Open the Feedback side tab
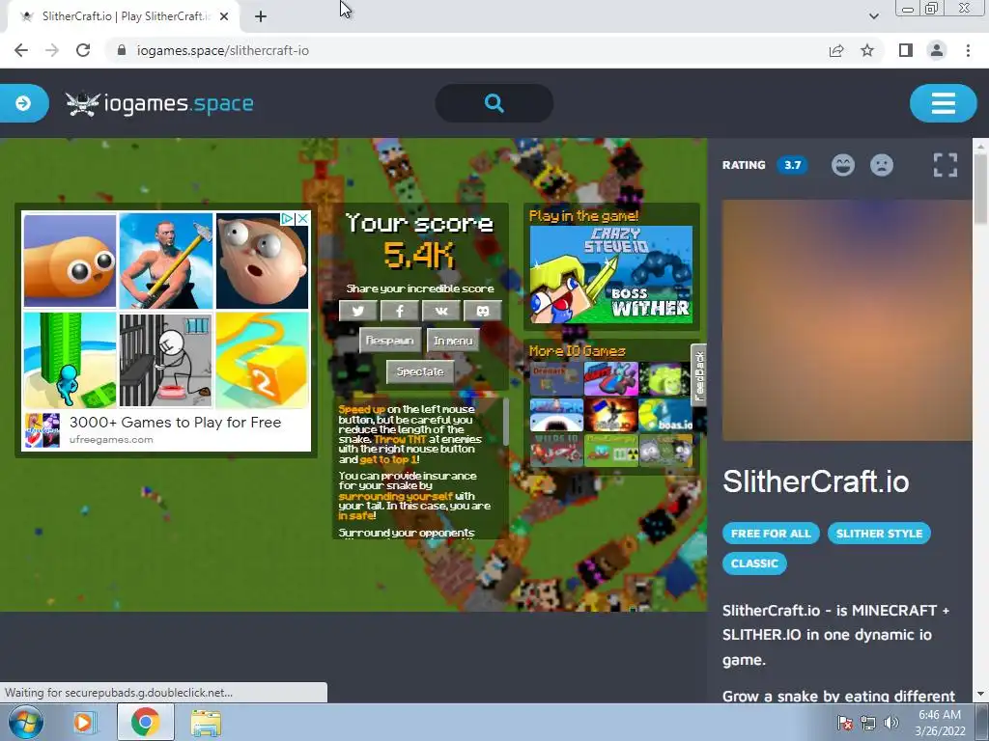The image size is (989, 741). tap(699, 375)
